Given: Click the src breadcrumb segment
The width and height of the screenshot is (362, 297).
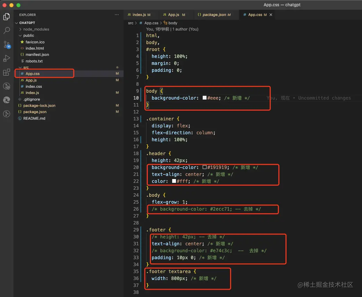Looking at the screenshot, I should tap(131, 23).
